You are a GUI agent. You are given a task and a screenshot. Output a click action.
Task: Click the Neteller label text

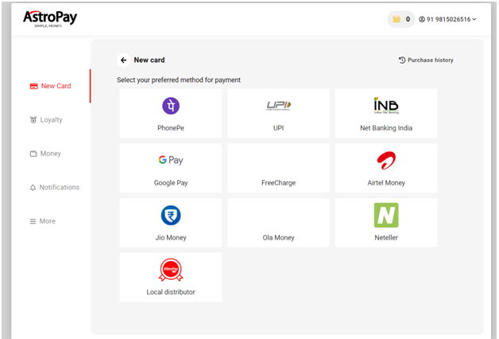[386, 238]
